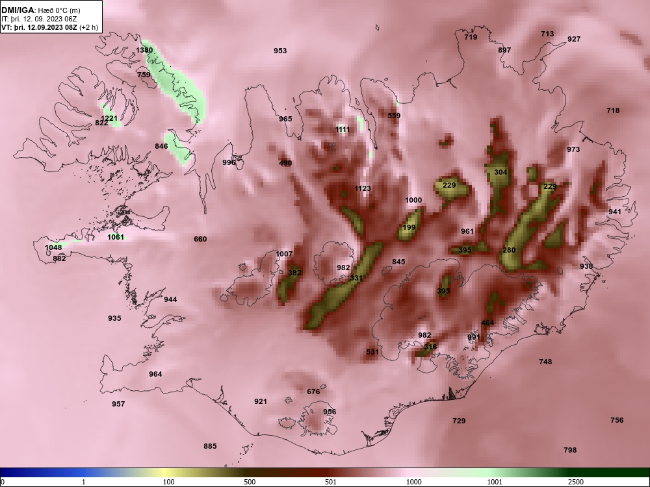Click the map value '331'
Image resolution: width=650 pixels, height=487 pixels.
coord(356,278)
